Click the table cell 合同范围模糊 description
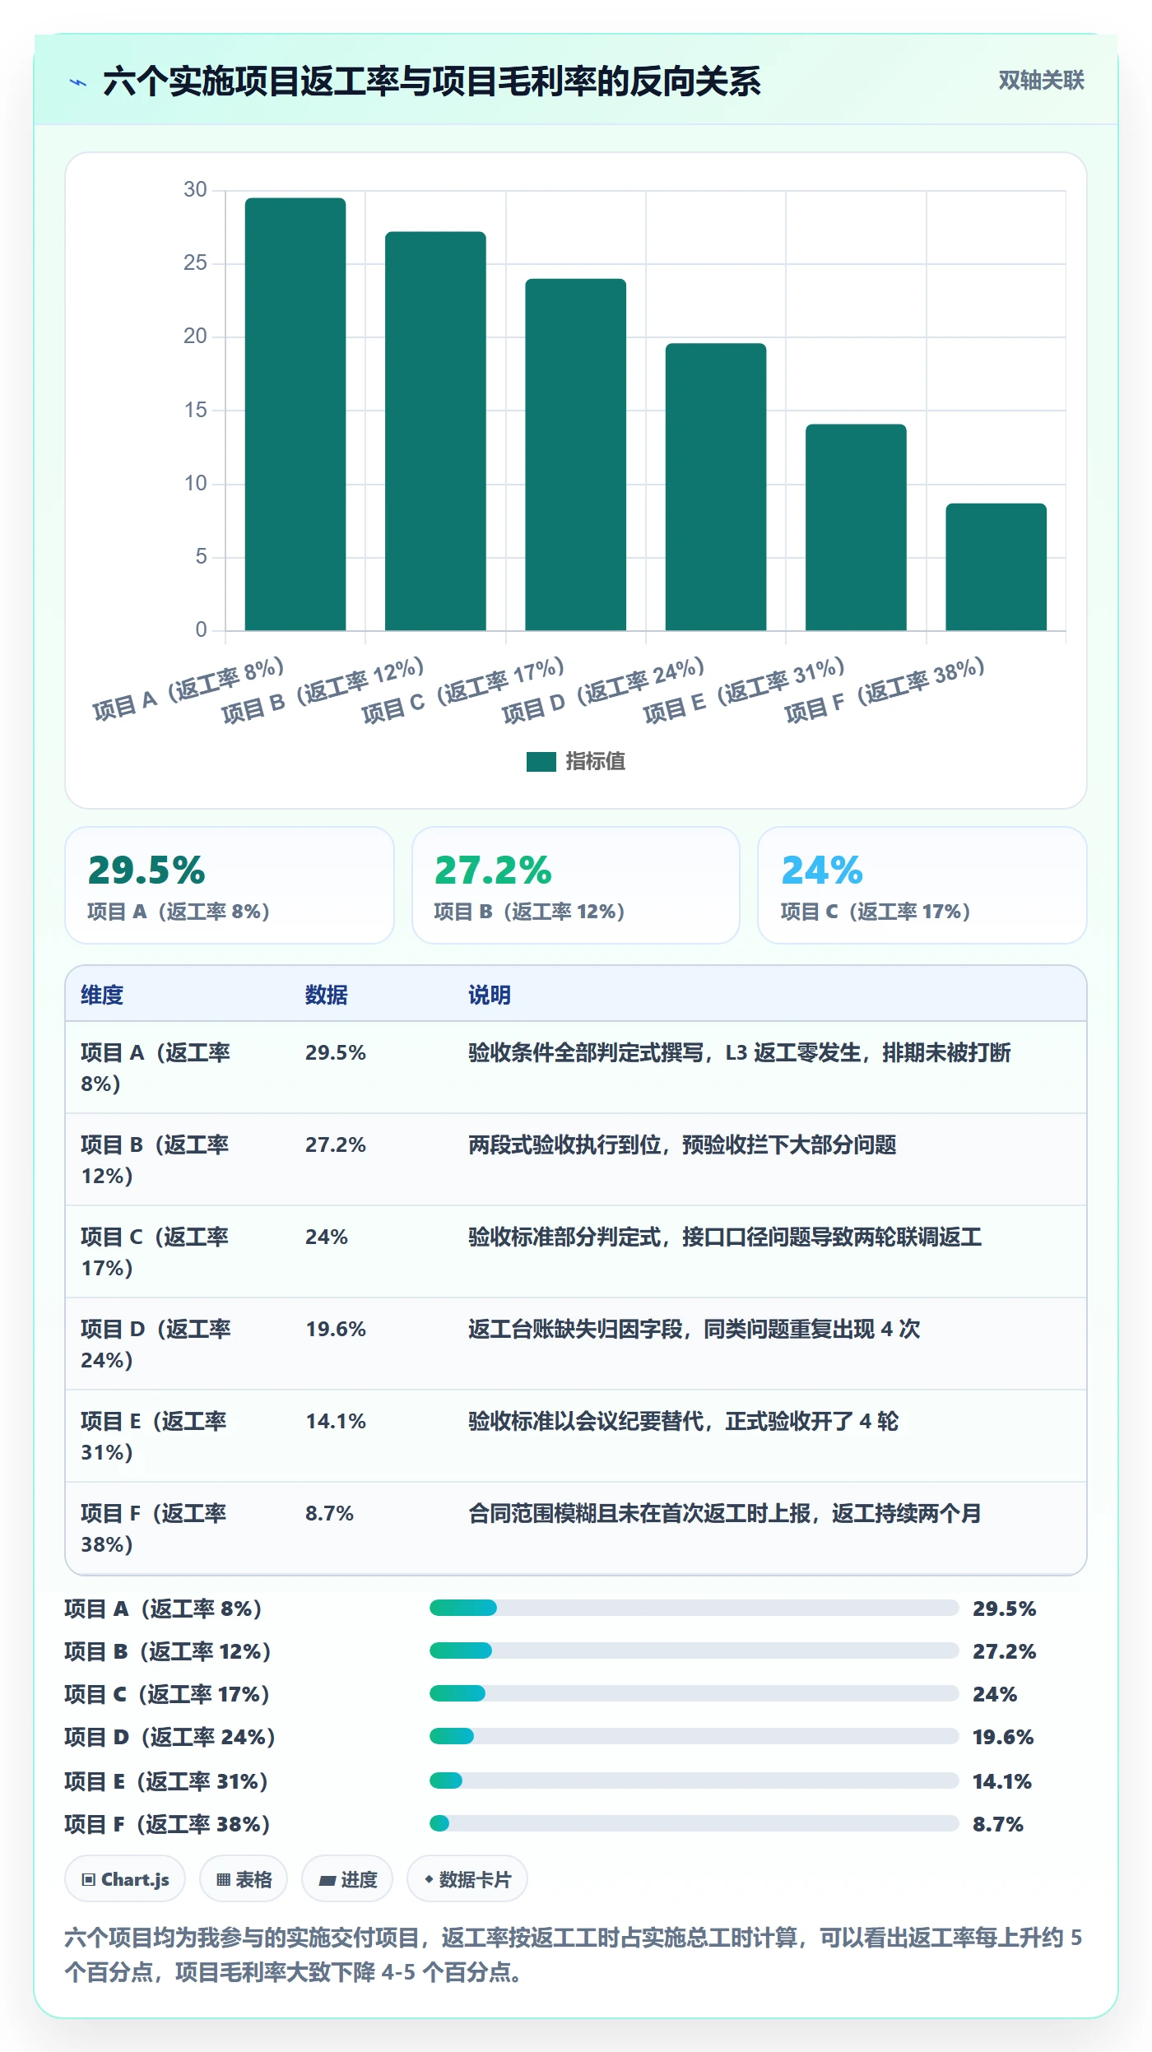 725,1513
